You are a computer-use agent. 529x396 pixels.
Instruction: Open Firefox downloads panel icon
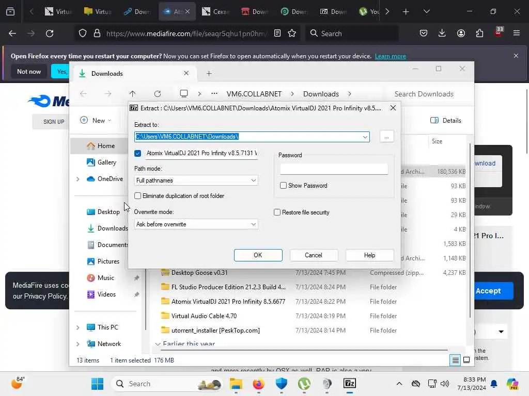(442, 34)
